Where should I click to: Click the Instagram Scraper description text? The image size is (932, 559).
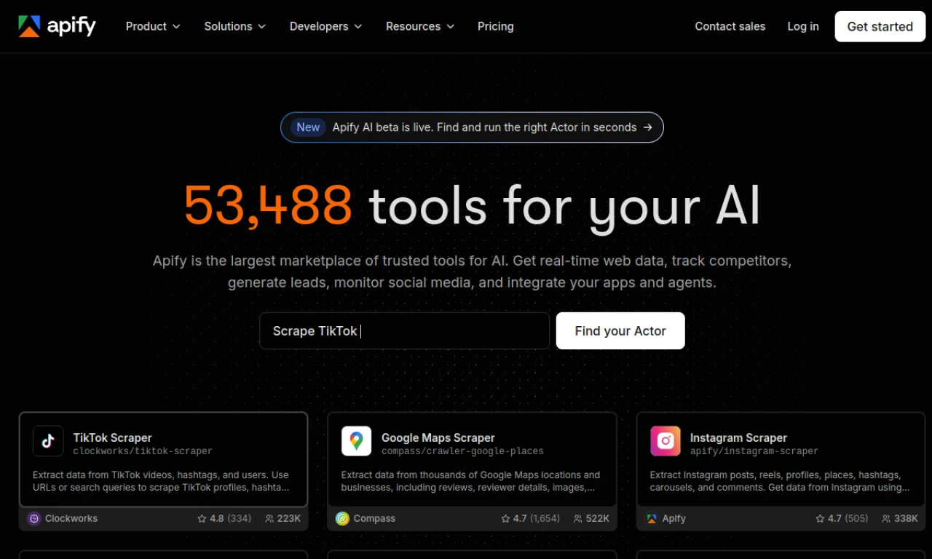(x=780, y=481)
